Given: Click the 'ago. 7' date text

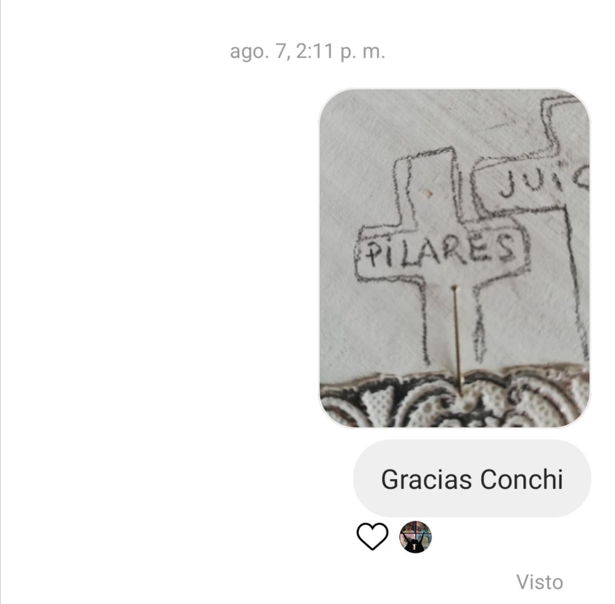Looking at the screenshot, I should coord(260,52).
